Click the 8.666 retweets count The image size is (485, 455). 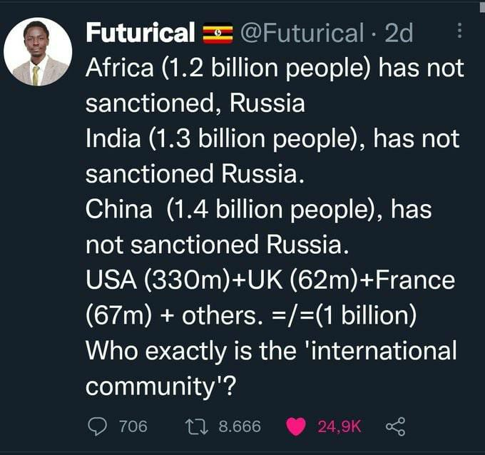[x=239, y=426]
